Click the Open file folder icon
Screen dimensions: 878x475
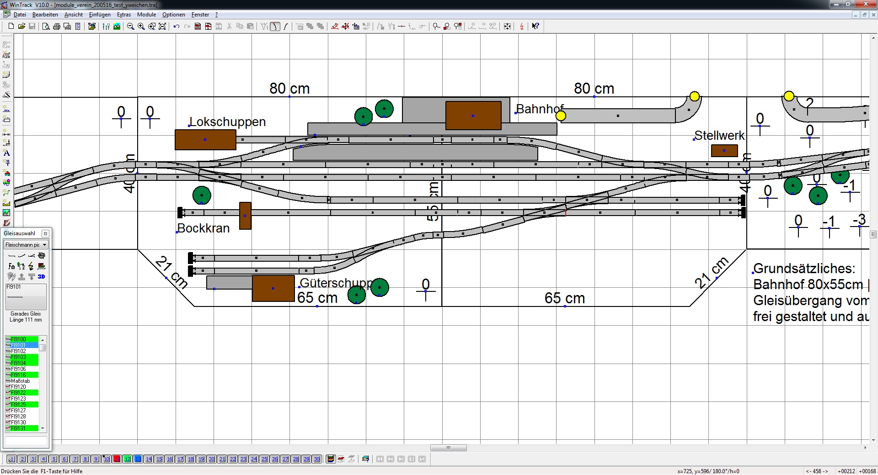[x=21, y=26]
